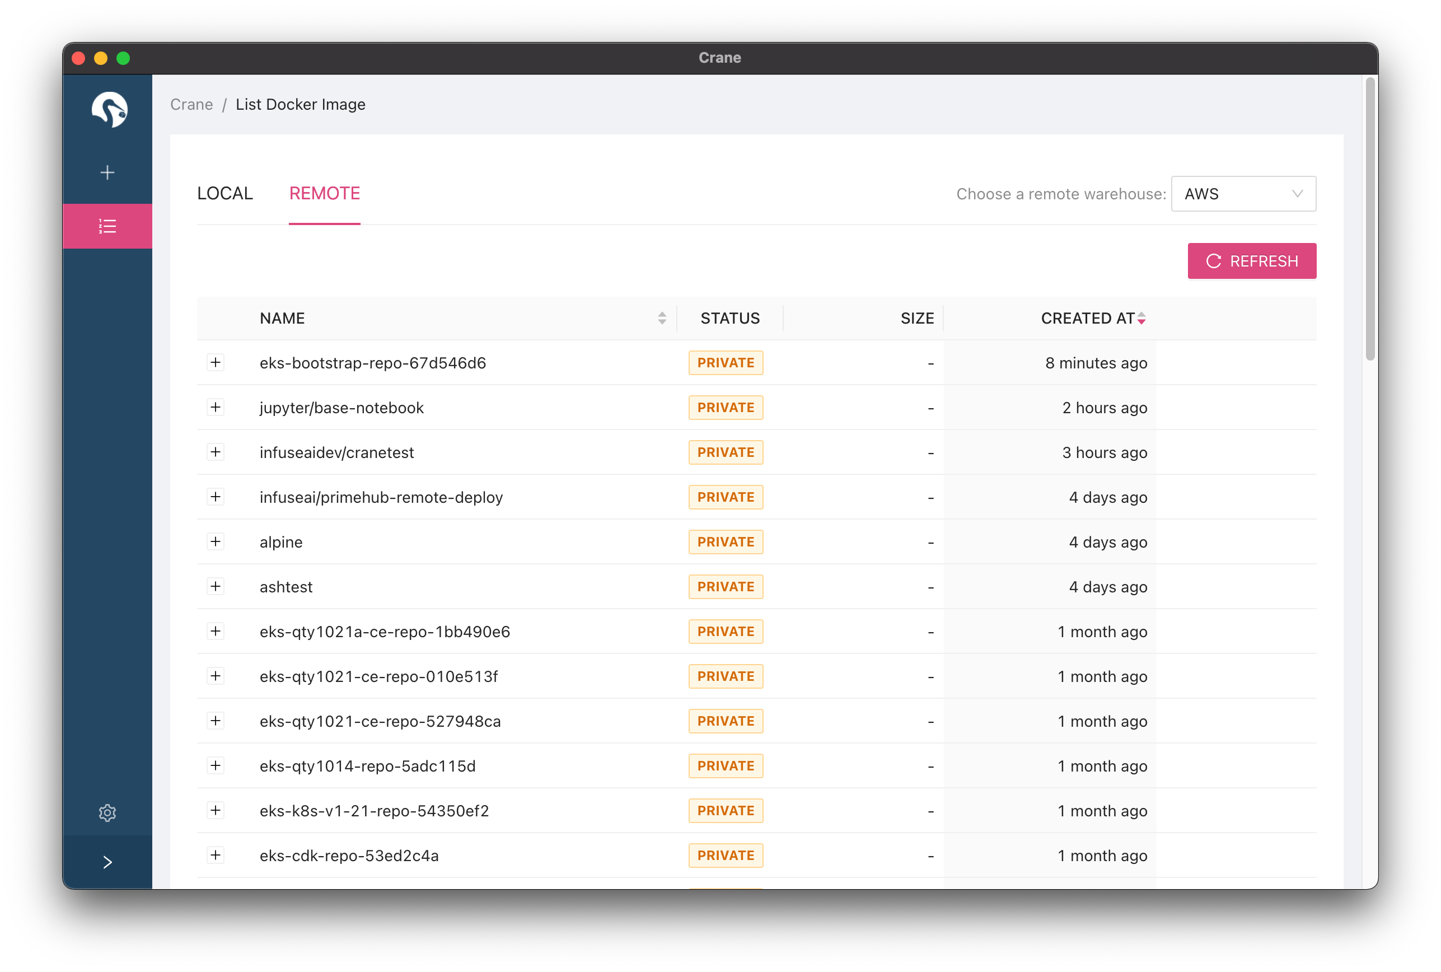Click the vertical scrollbar thumb

1370,217
